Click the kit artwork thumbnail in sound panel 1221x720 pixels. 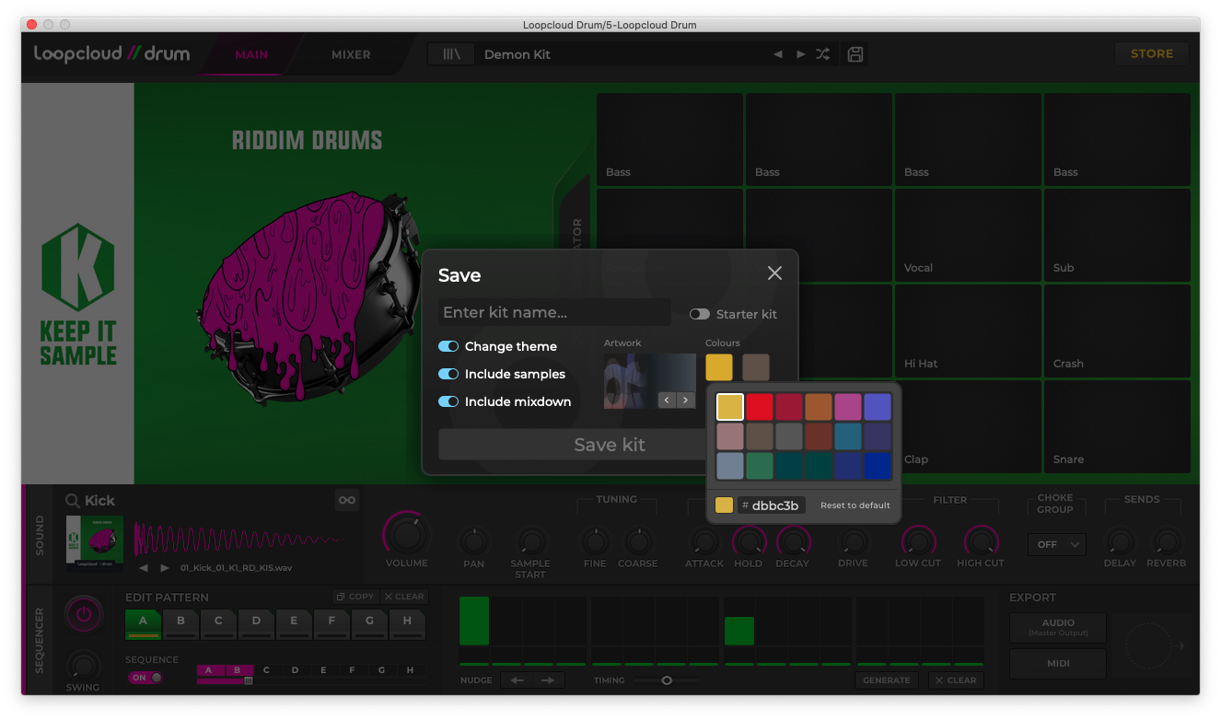click(95, 543)
